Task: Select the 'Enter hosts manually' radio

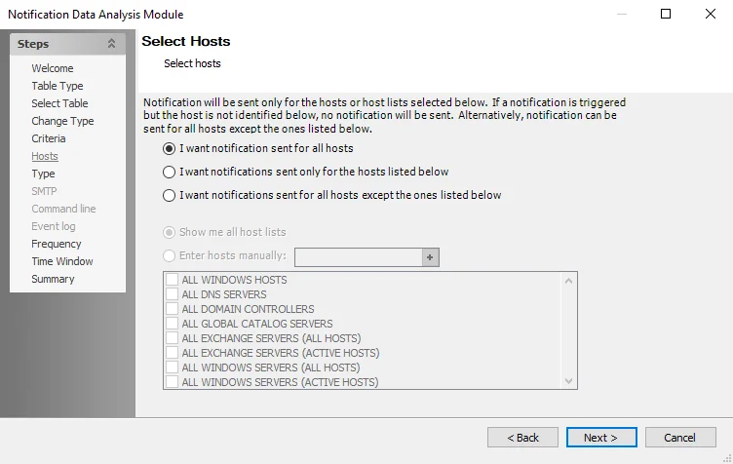Action: coord(169,255)
